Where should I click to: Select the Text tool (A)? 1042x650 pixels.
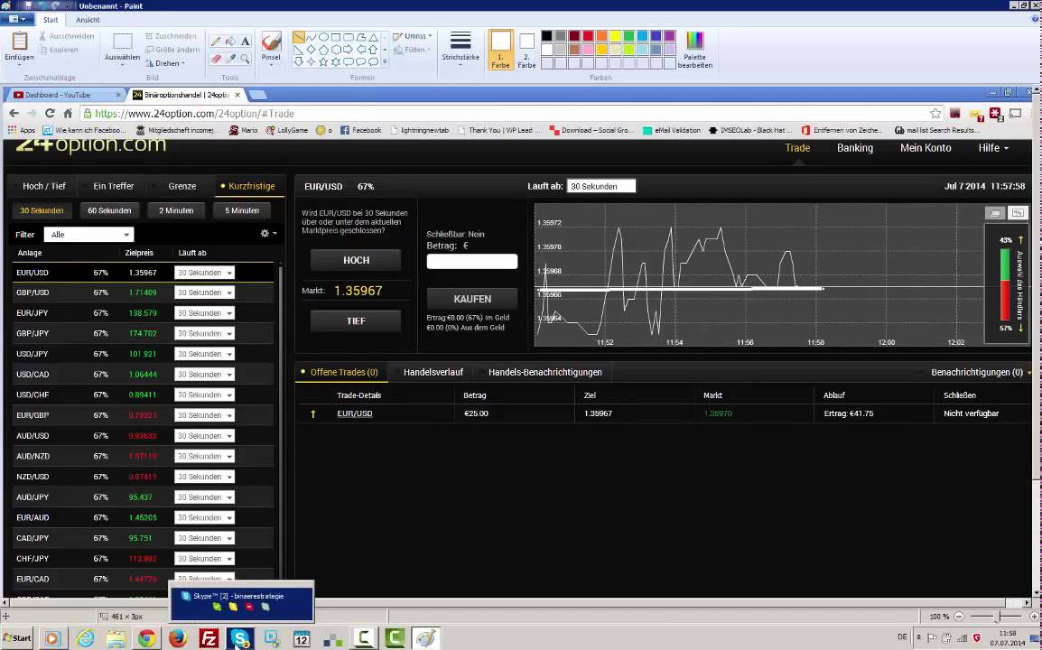click(246, 42)
